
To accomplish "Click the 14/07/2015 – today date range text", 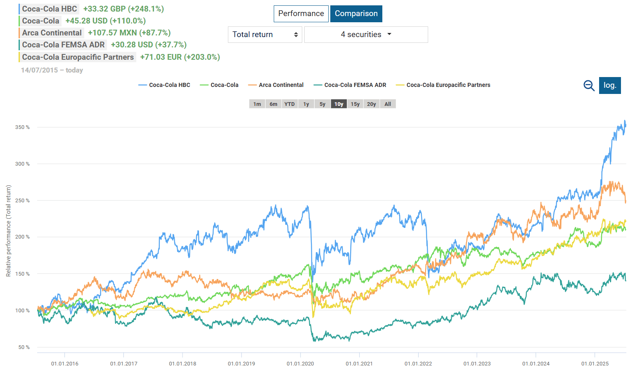I will pos(51,70).
